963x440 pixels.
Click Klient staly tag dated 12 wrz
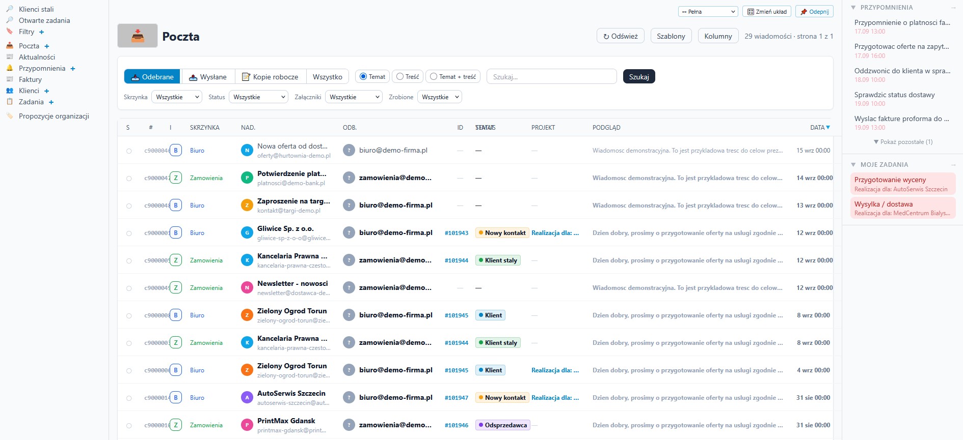[x=498, y=260]
